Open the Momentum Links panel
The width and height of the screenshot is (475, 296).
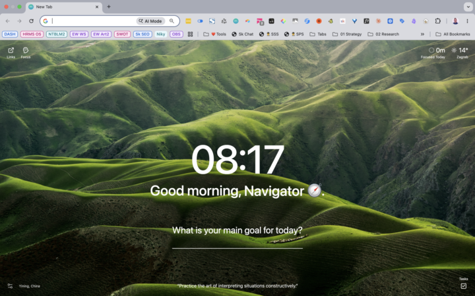tap(11, 52)
